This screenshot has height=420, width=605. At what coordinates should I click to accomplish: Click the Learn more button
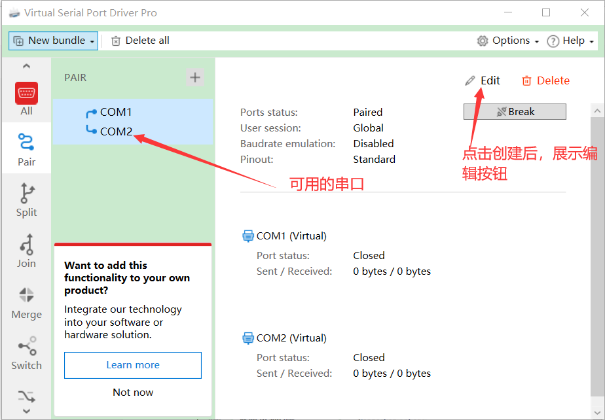point(133,365)
